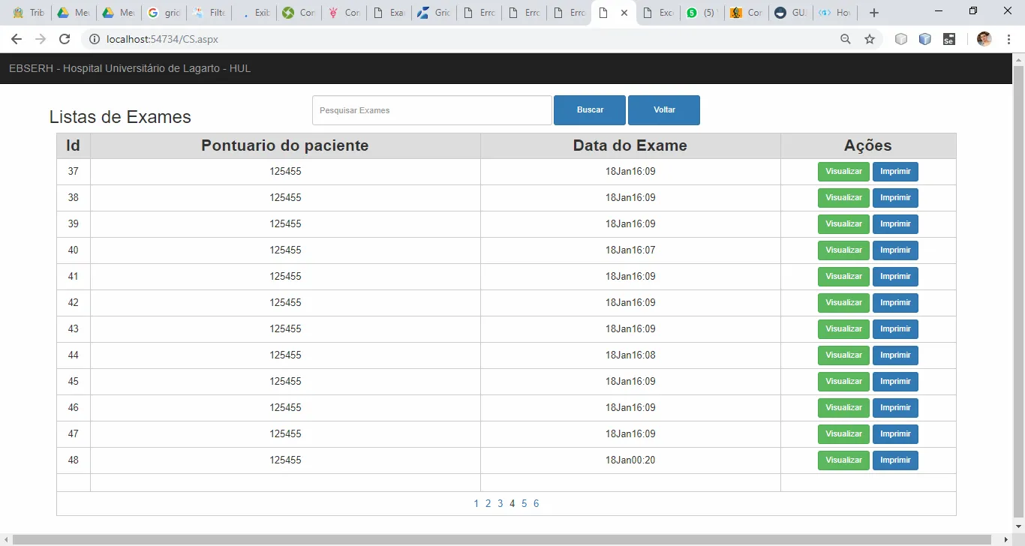The image size is (1025, 546).
Task: Open the zoom magnifier in address bar
Action: tap(846, 39)
